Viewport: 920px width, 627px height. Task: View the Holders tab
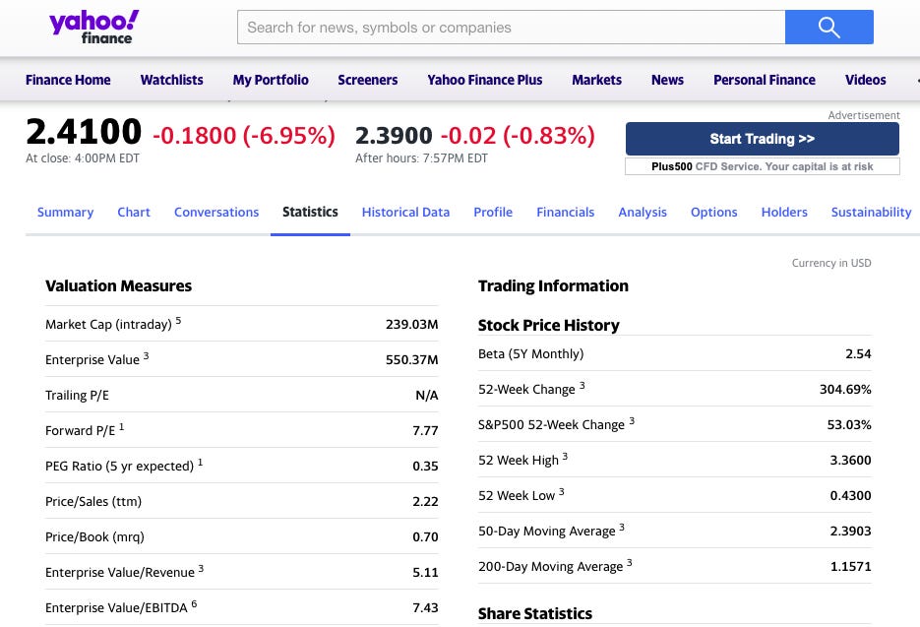[784, 212]
